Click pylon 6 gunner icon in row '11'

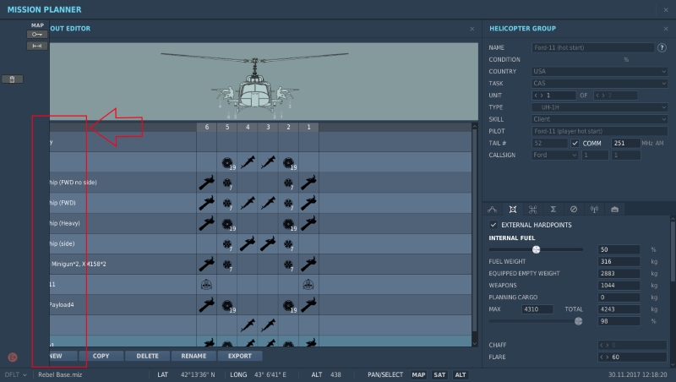pos(206,285)
